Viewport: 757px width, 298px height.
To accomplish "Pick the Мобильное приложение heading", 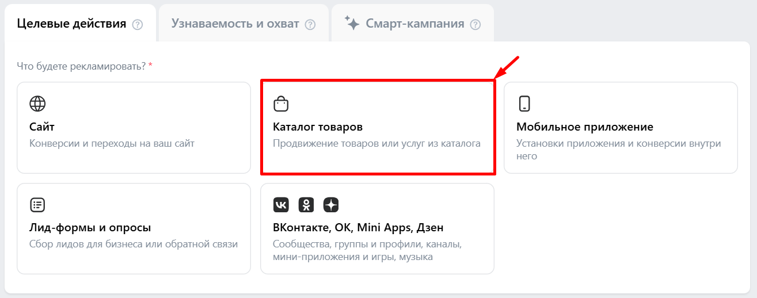I will (584, 127).
